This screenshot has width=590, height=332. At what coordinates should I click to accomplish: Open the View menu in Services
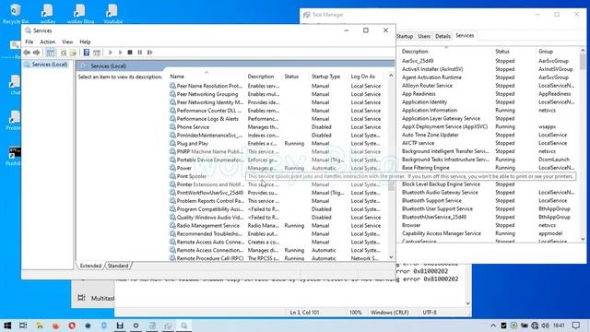67,41
